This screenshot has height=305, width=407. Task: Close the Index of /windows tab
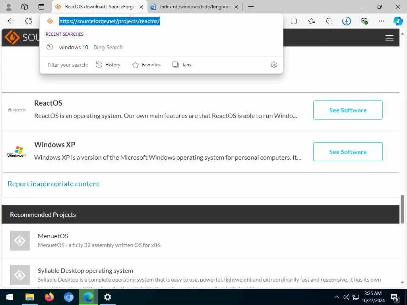coord(236,7)
